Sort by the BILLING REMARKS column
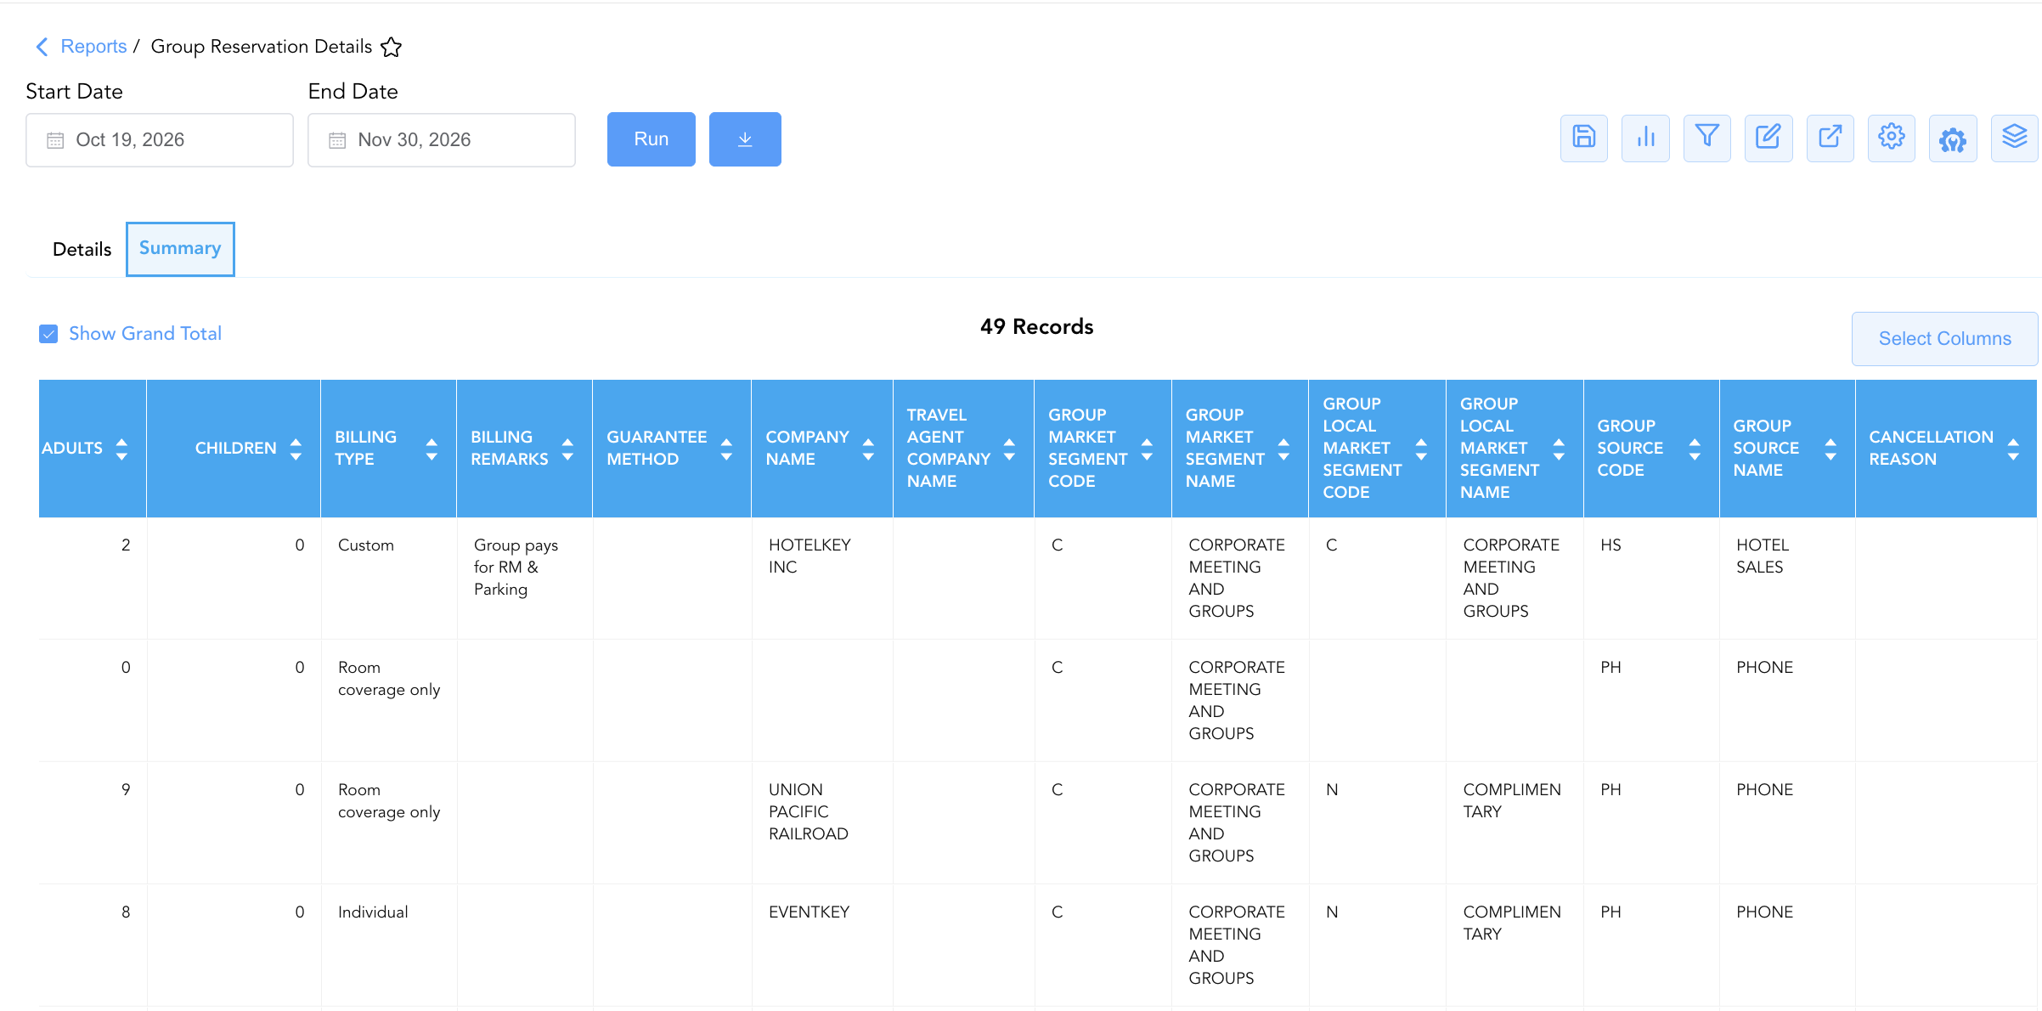The height and width of the screenshot is (1011, 2042). 567,449
